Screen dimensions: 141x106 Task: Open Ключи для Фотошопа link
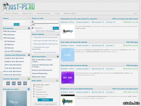pyautogui.click(x=42, y=70)
